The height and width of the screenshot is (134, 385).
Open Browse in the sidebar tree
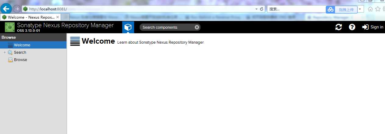(20, 60)
